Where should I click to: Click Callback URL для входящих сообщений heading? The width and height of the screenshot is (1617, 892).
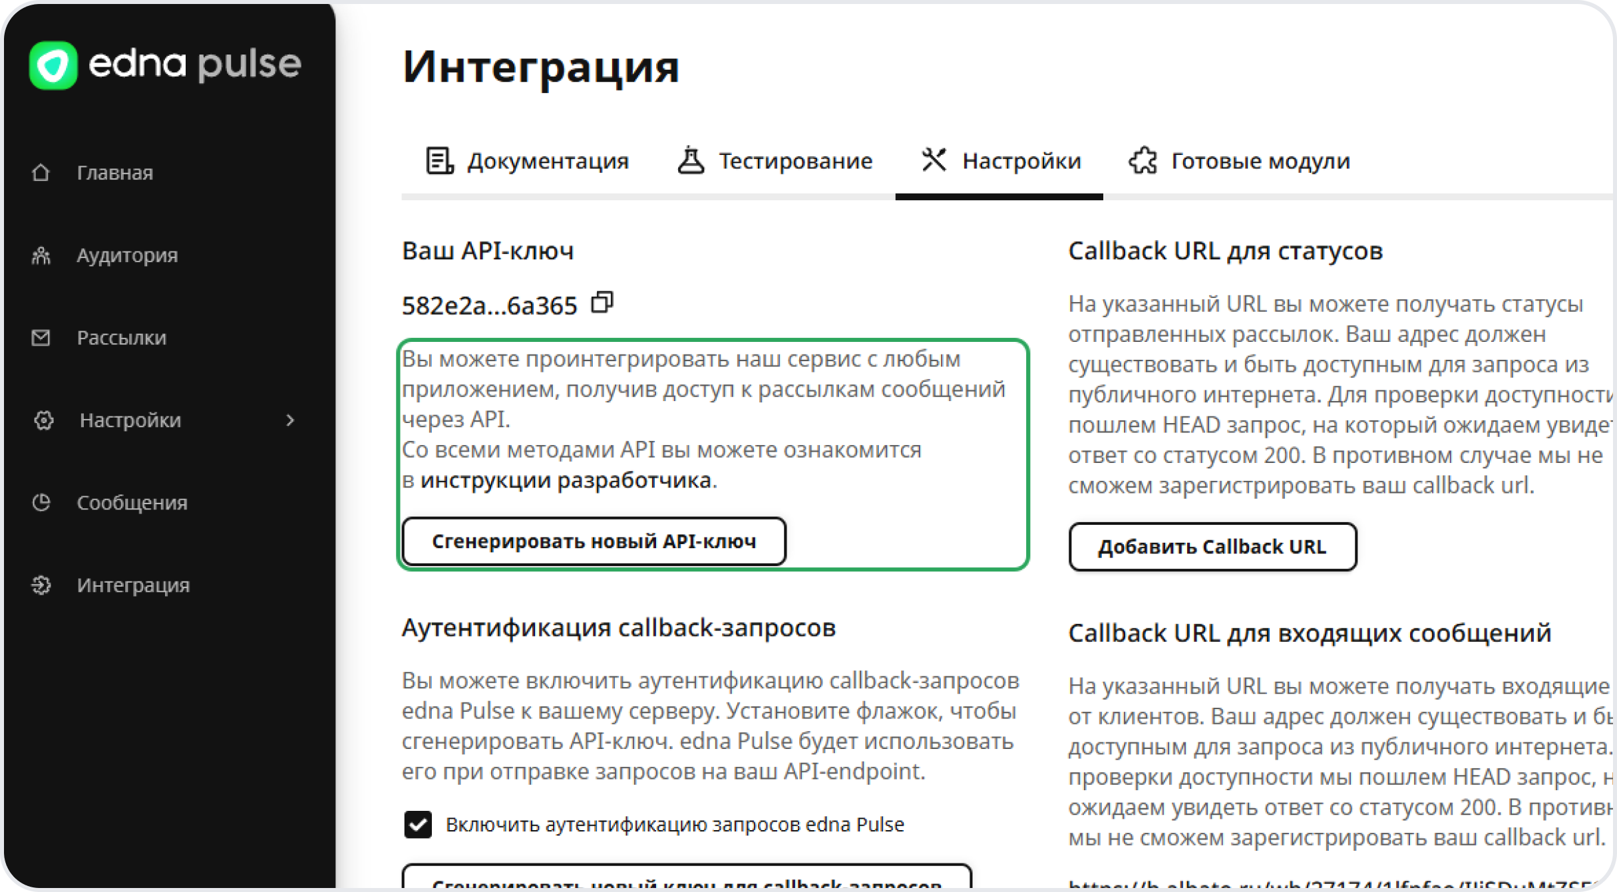(x=1310, y=633)
